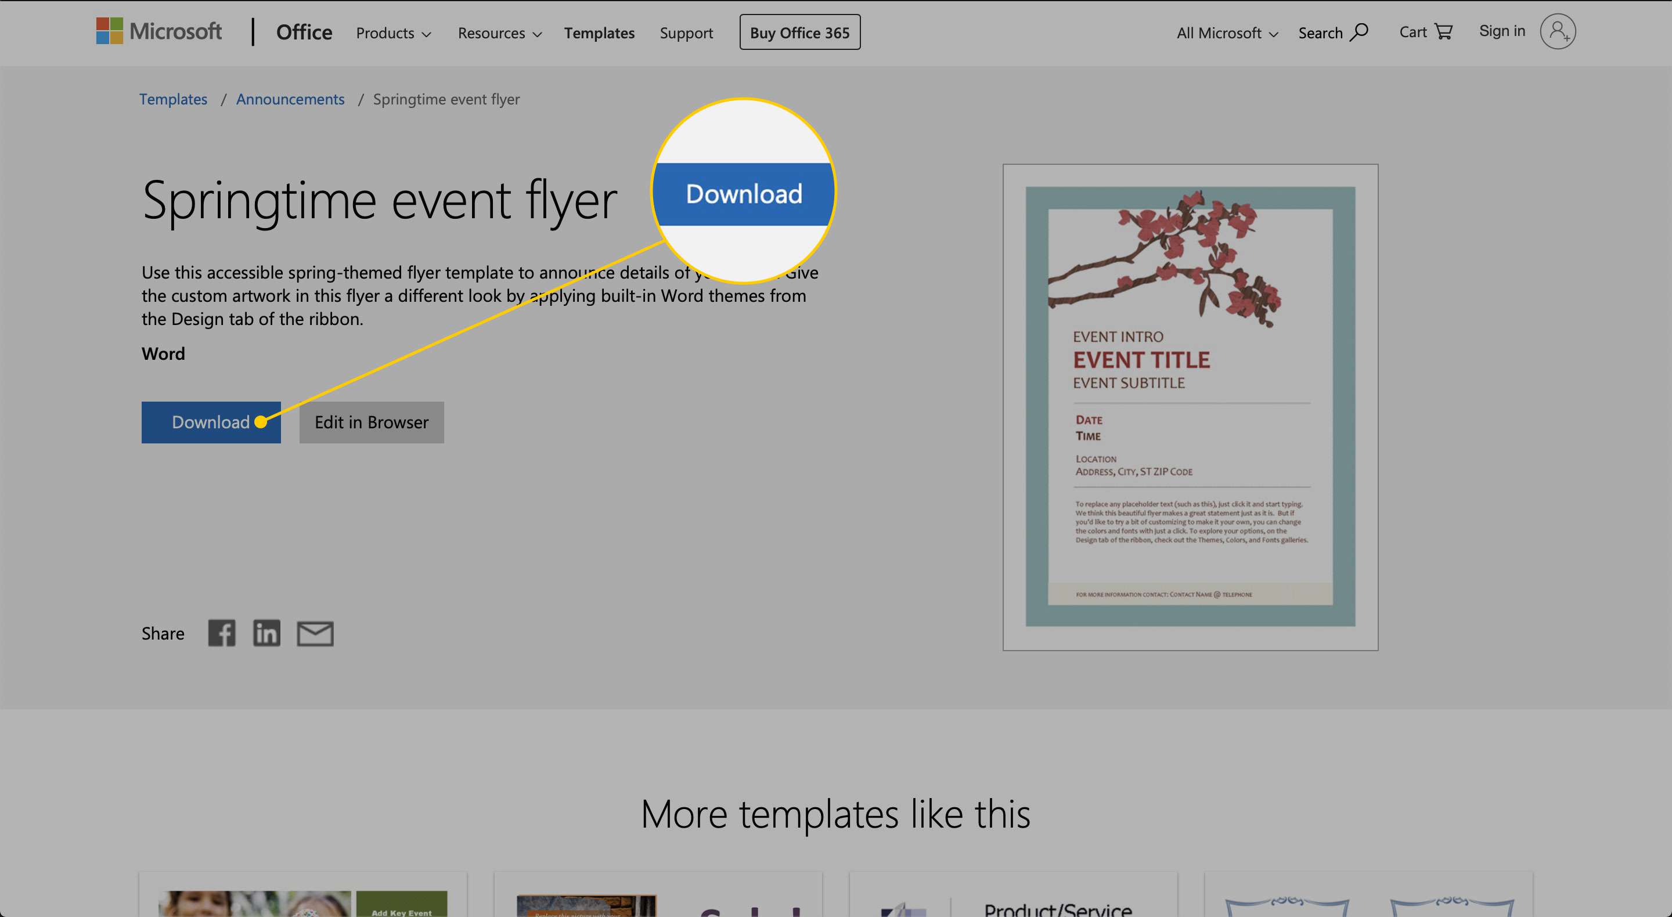This screenshot has width=1672, height=917.
Task: Select the Support menu item
Action: (686, 31)
